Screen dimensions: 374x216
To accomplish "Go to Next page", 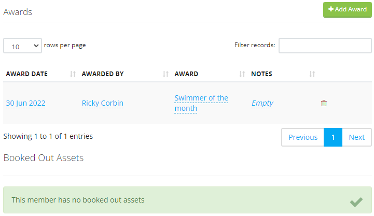I will [356, 137].
